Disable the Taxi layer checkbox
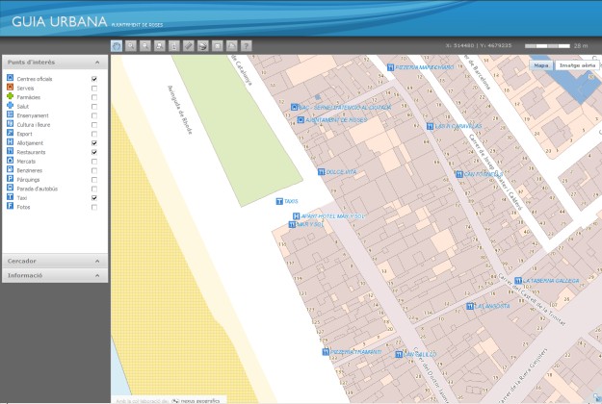Image resolution: width=602 pixels, height=404 pixels. point(94,198)
